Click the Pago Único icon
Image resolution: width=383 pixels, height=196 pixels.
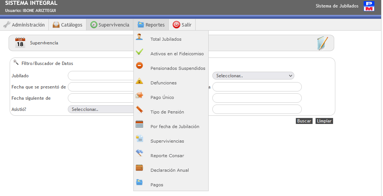point(139,95)
